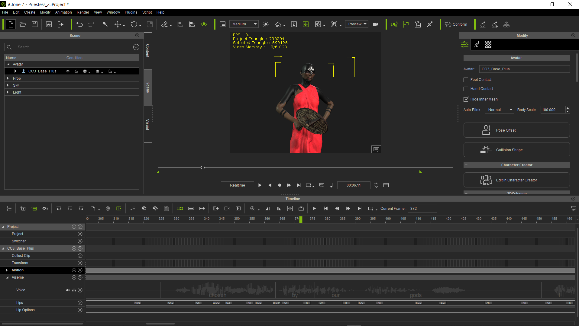Toggle visibility eye for CC3_Base_Plus
This screenshot has width=579, height=326.
(68, 71)
